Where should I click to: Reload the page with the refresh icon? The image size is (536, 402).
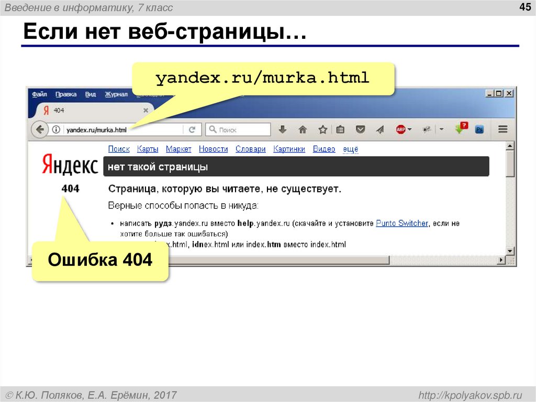(194, 129)
